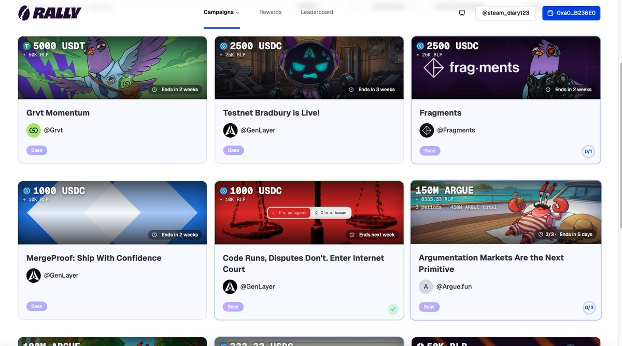Viewport: 622px width, 346px height.
Task: Open the Testnet Bradbury campaign banner
Action: tap(309, 68)
